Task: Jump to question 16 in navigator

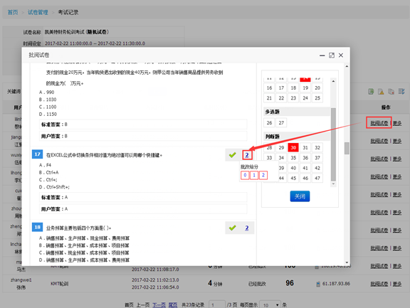Action: point(269,87)
